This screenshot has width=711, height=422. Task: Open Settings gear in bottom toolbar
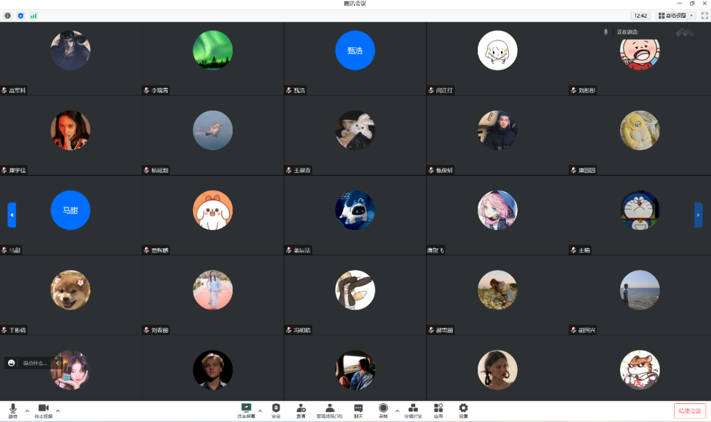coord(463,410)
